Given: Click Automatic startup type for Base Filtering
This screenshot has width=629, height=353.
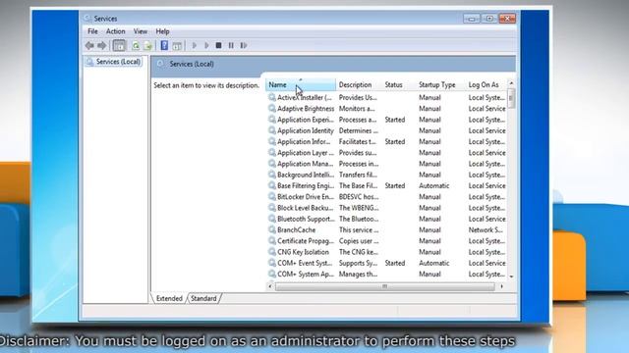Looking at the screenshot, I should (x=434, y=185).
